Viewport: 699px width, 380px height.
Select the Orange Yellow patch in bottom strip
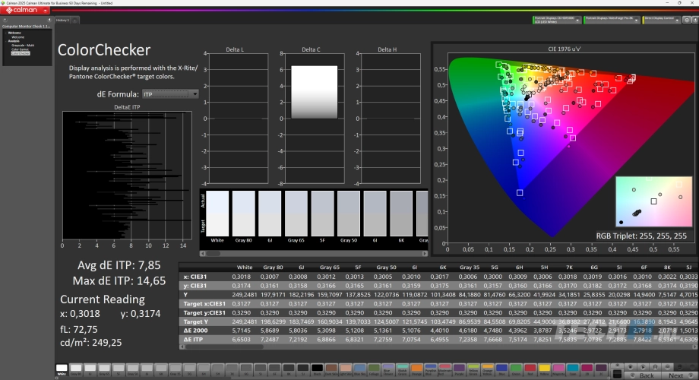tap(487, 370)
